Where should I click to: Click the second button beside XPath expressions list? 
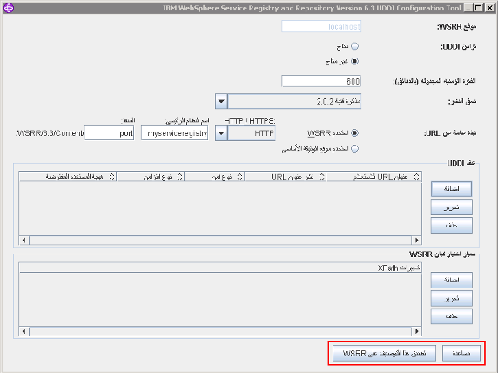(451, 299)
